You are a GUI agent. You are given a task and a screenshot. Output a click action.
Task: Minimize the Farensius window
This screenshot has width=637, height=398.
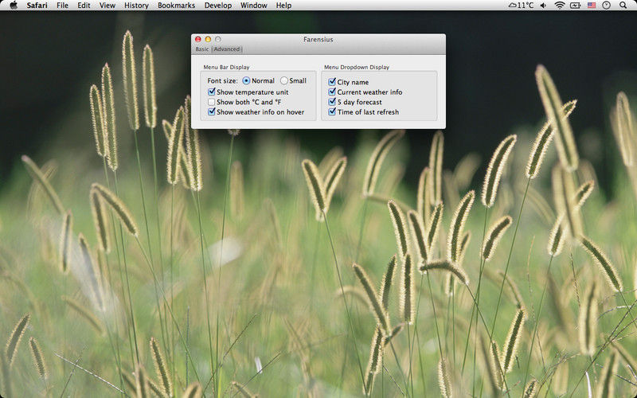coord(208,39)
